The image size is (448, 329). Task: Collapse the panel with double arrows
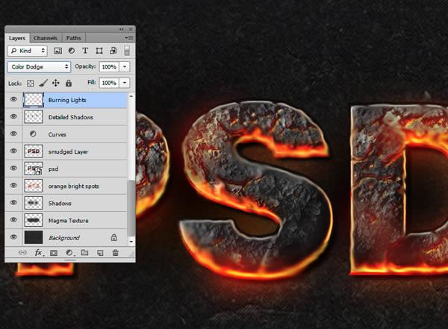(x=122, y=29)
